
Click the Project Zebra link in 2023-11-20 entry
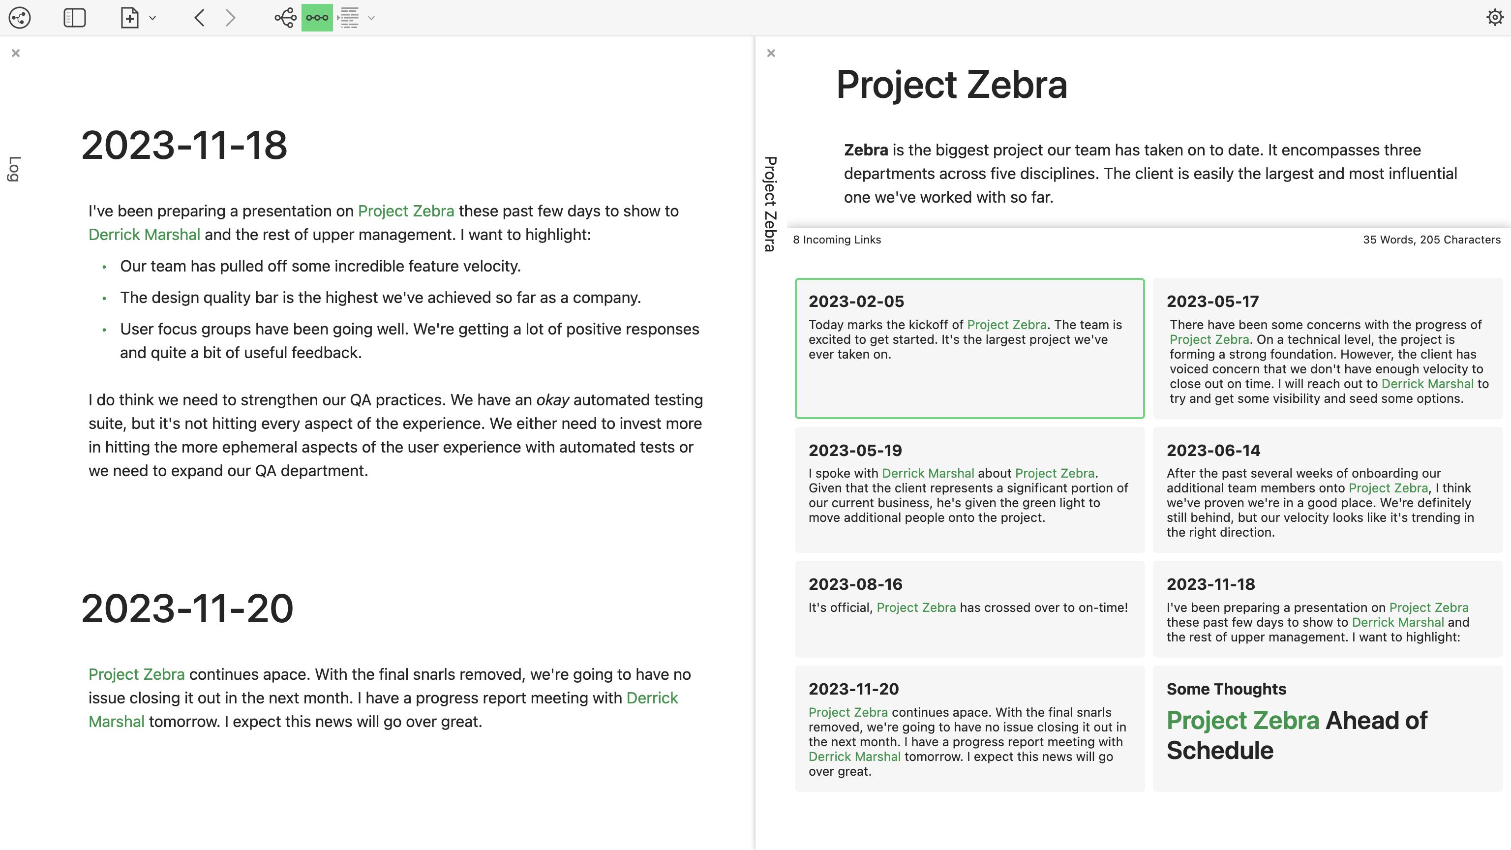[137, 674]
